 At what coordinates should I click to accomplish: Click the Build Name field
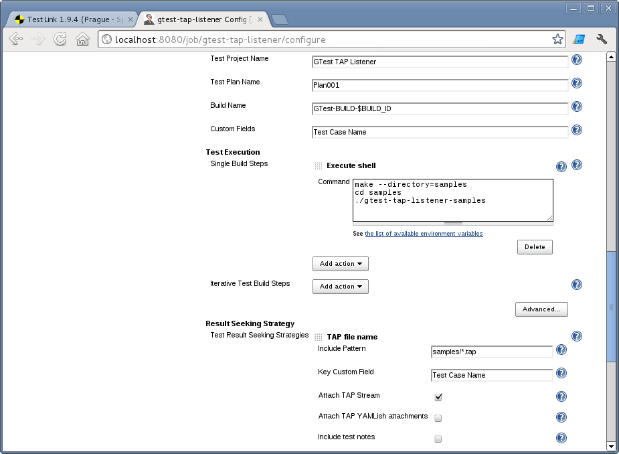coord(440,108)
